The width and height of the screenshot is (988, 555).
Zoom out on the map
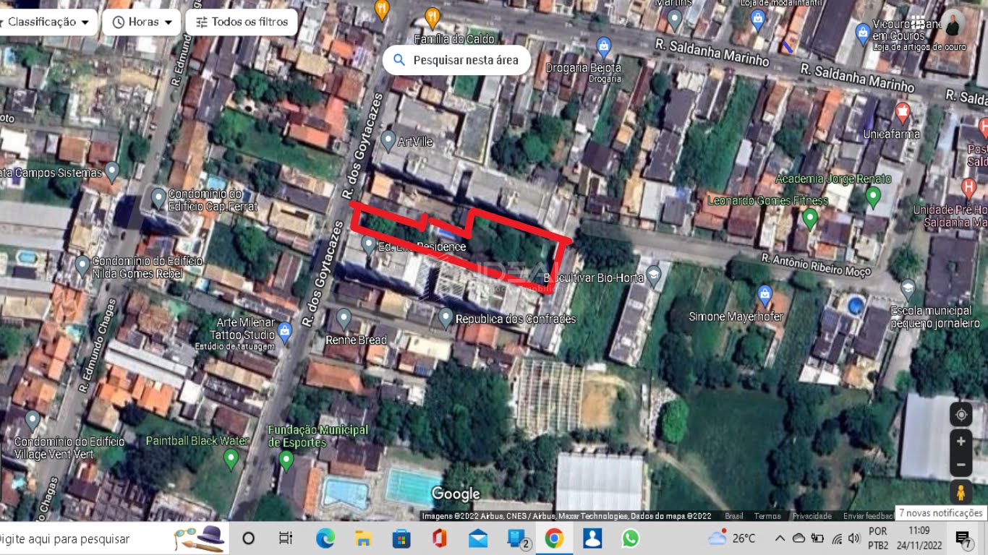961,465
